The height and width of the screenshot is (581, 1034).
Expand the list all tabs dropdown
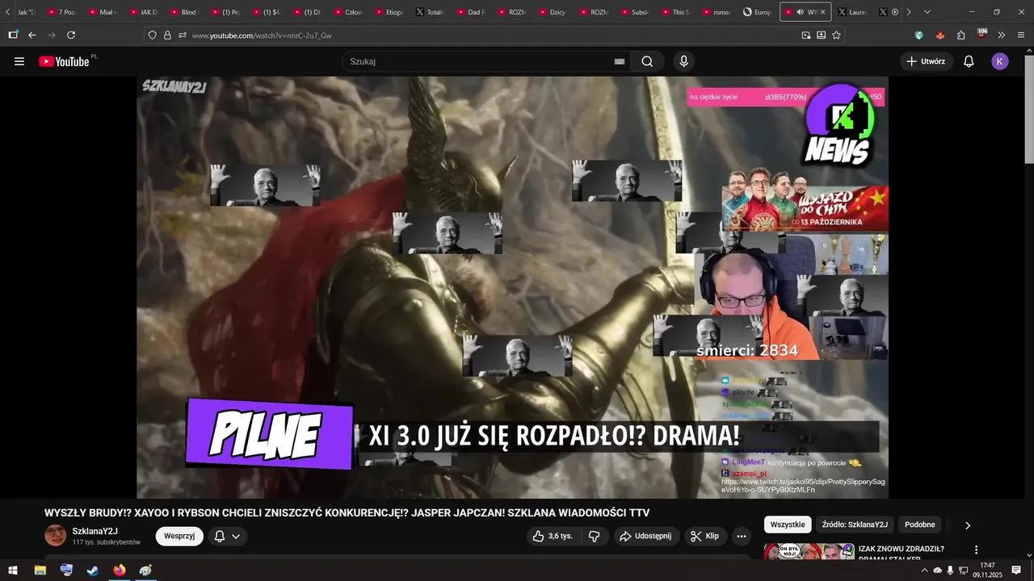(927, 12)
